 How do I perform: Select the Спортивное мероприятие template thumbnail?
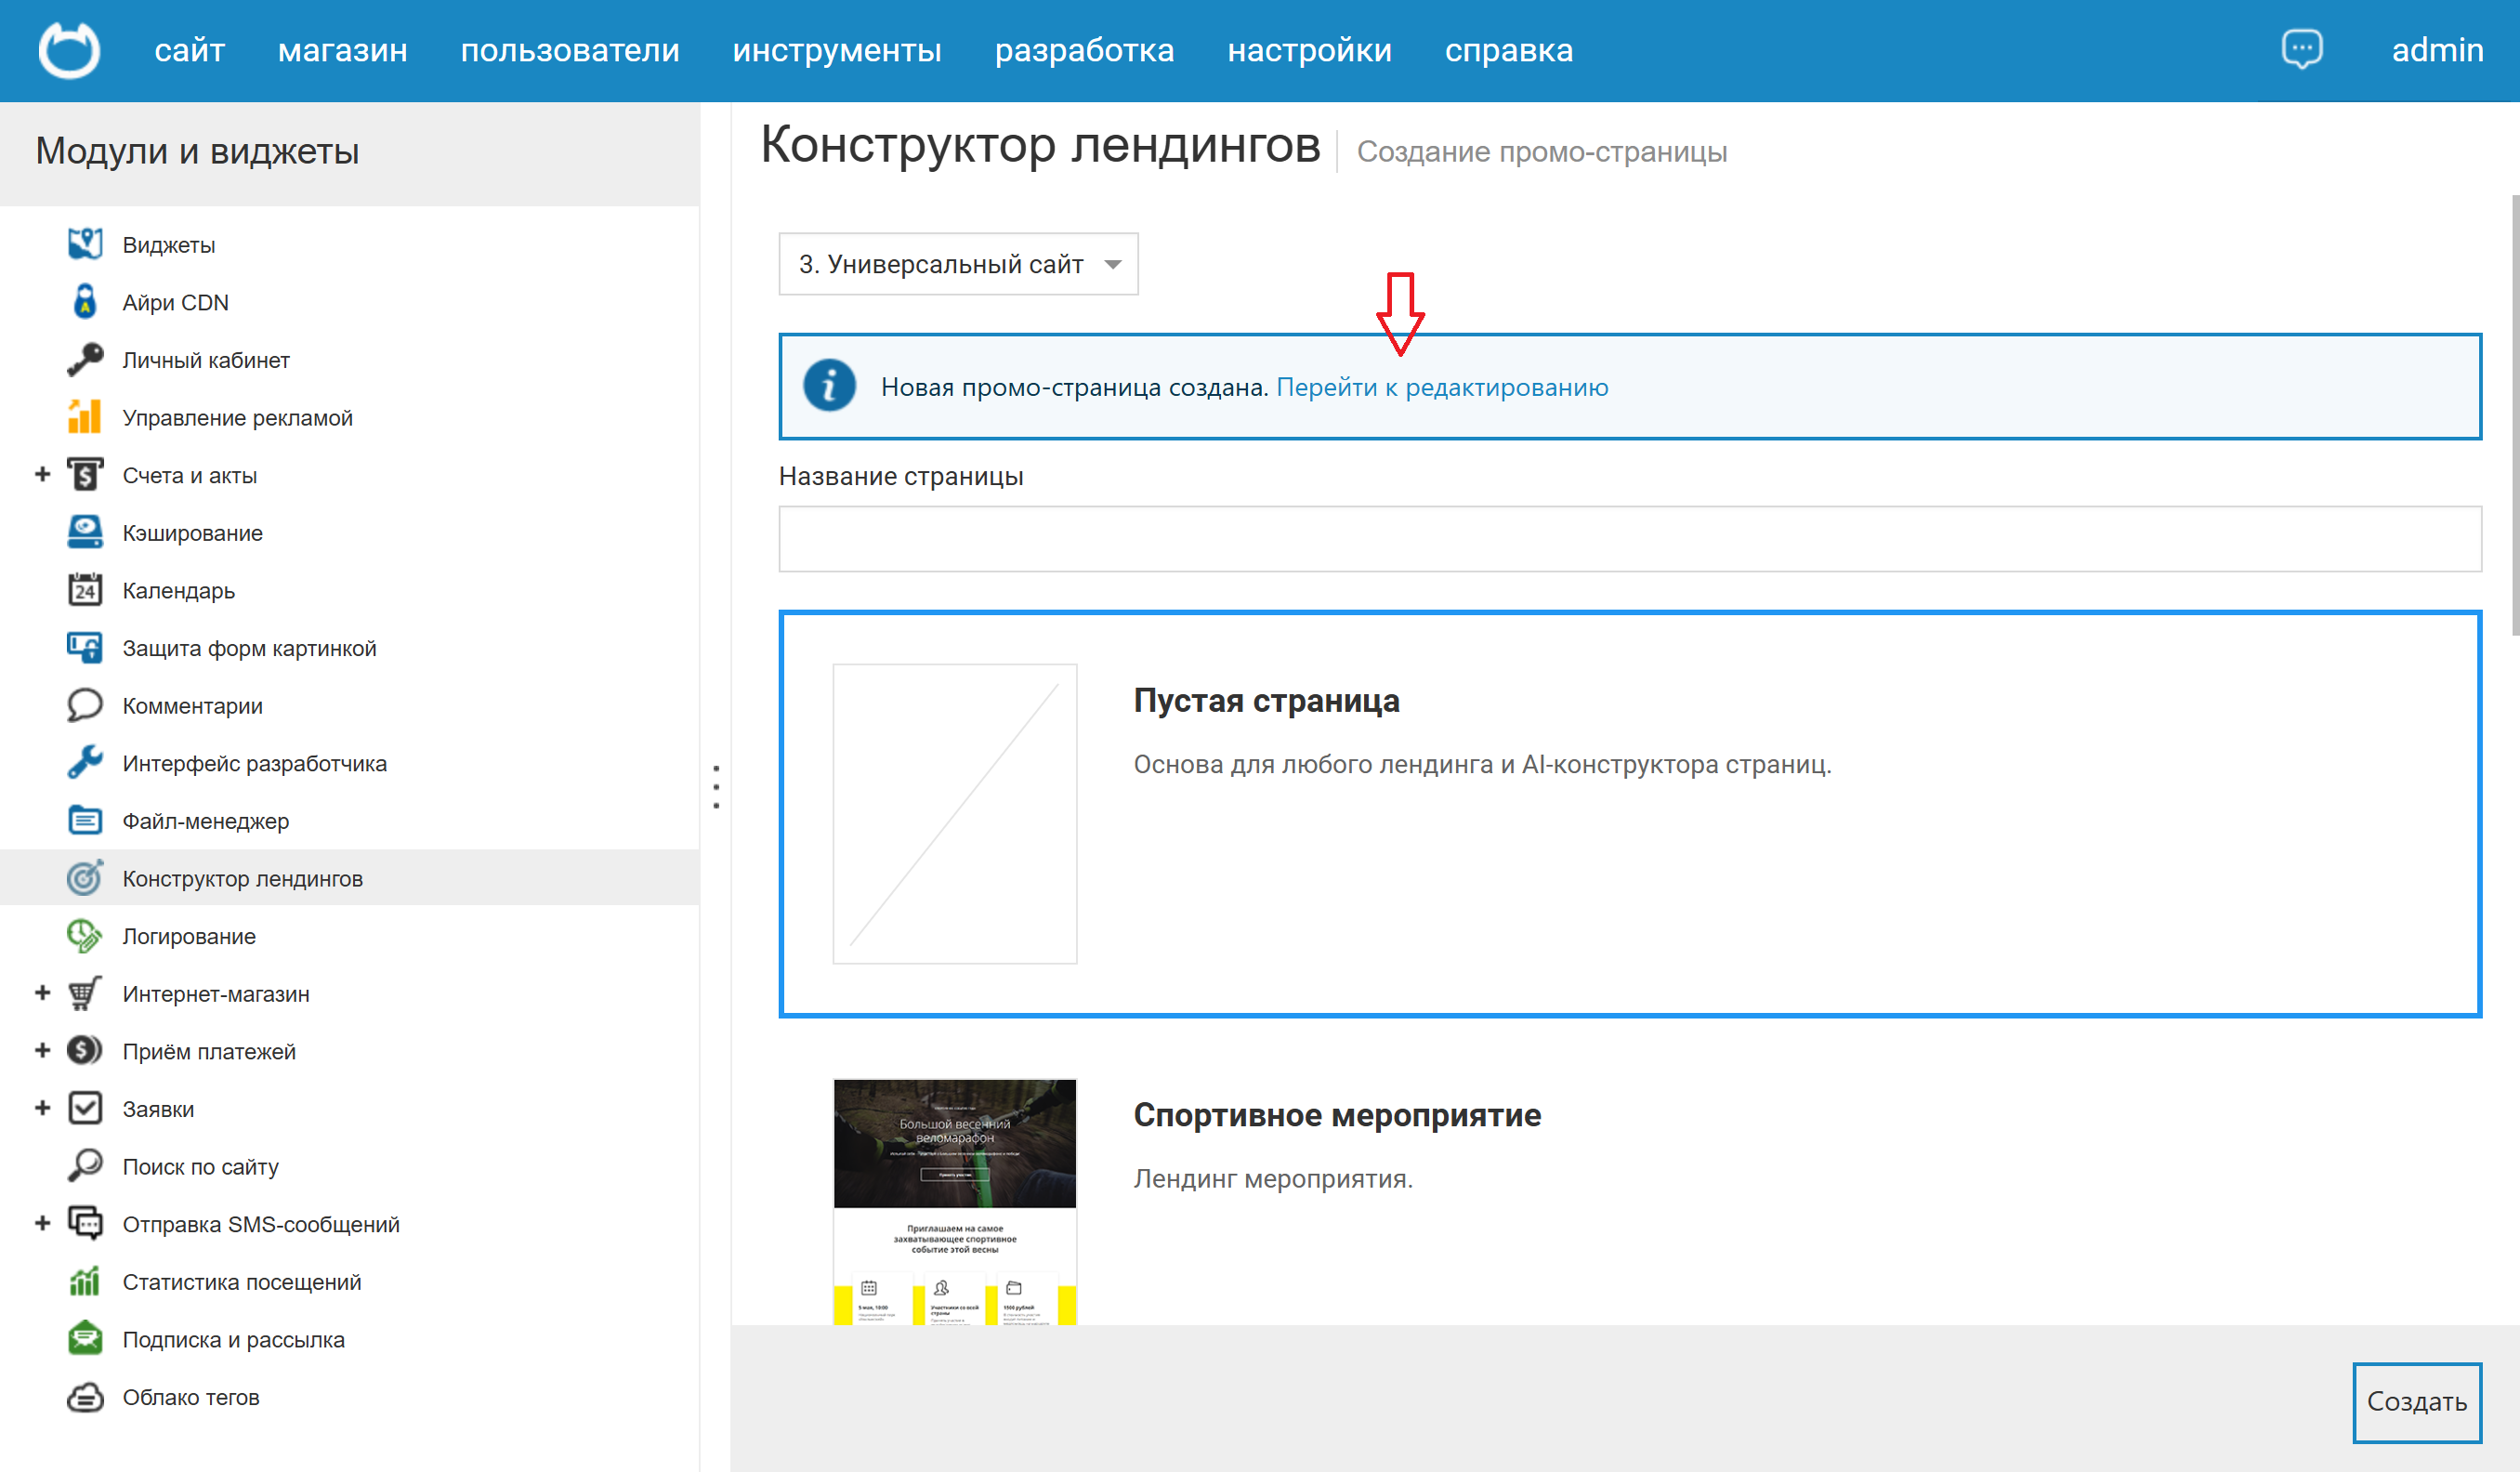coord(955,1202)
